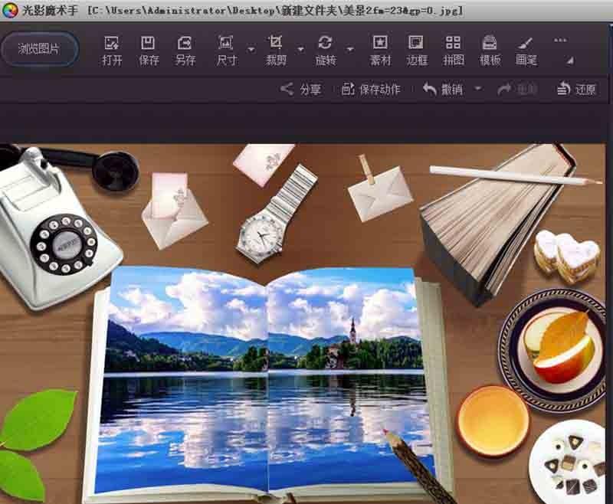Screen dimensions: 613x504
Task: Open an image with the 打开 tool
Action: 110,46
